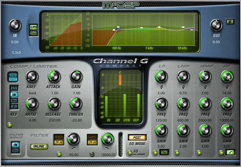The width and height of the screenshot is (241, 167).
Task: Toggle the low-pass filter enable LED
Action: (92, 154)
